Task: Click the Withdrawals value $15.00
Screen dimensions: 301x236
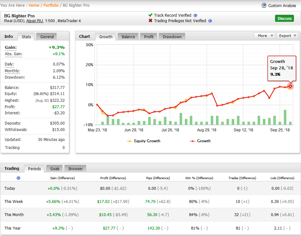Action: [58, 130]
